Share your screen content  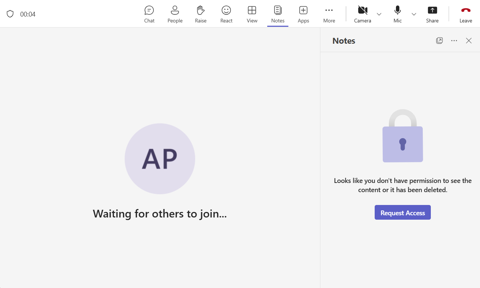tap(432, 14)
